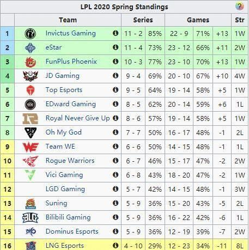Open info icon for Oh My God
This screenshot has width=249, height=250.
[116, 132]
